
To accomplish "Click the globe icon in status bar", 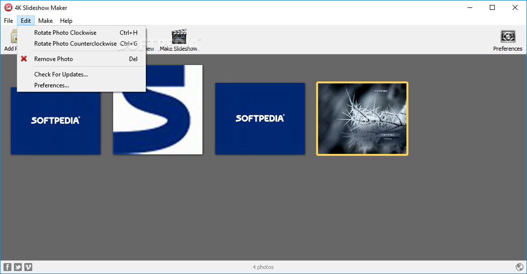I will coord(519,267).
